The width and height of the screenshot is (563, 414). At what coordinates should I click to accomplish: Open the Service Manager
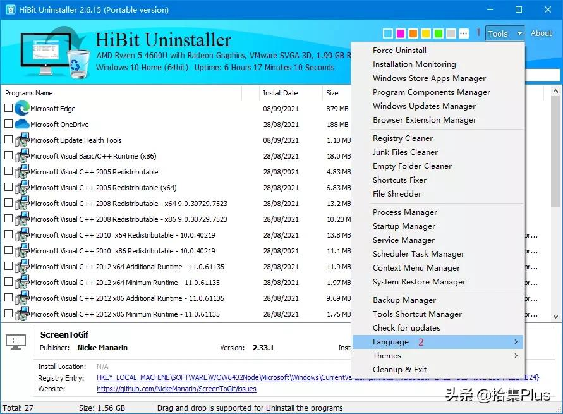(x=438, y=240)
